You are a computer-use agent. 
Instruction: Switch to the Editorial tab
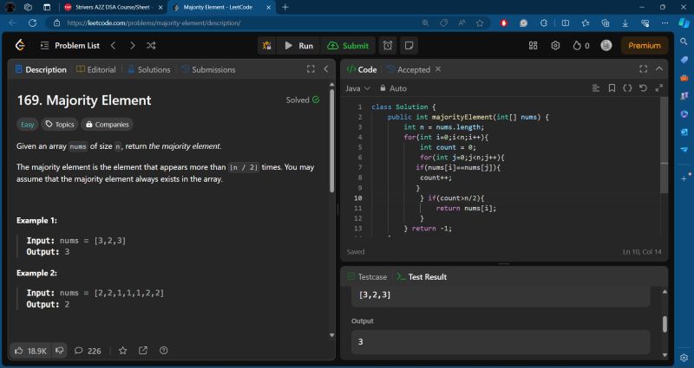tap(95, 69)
